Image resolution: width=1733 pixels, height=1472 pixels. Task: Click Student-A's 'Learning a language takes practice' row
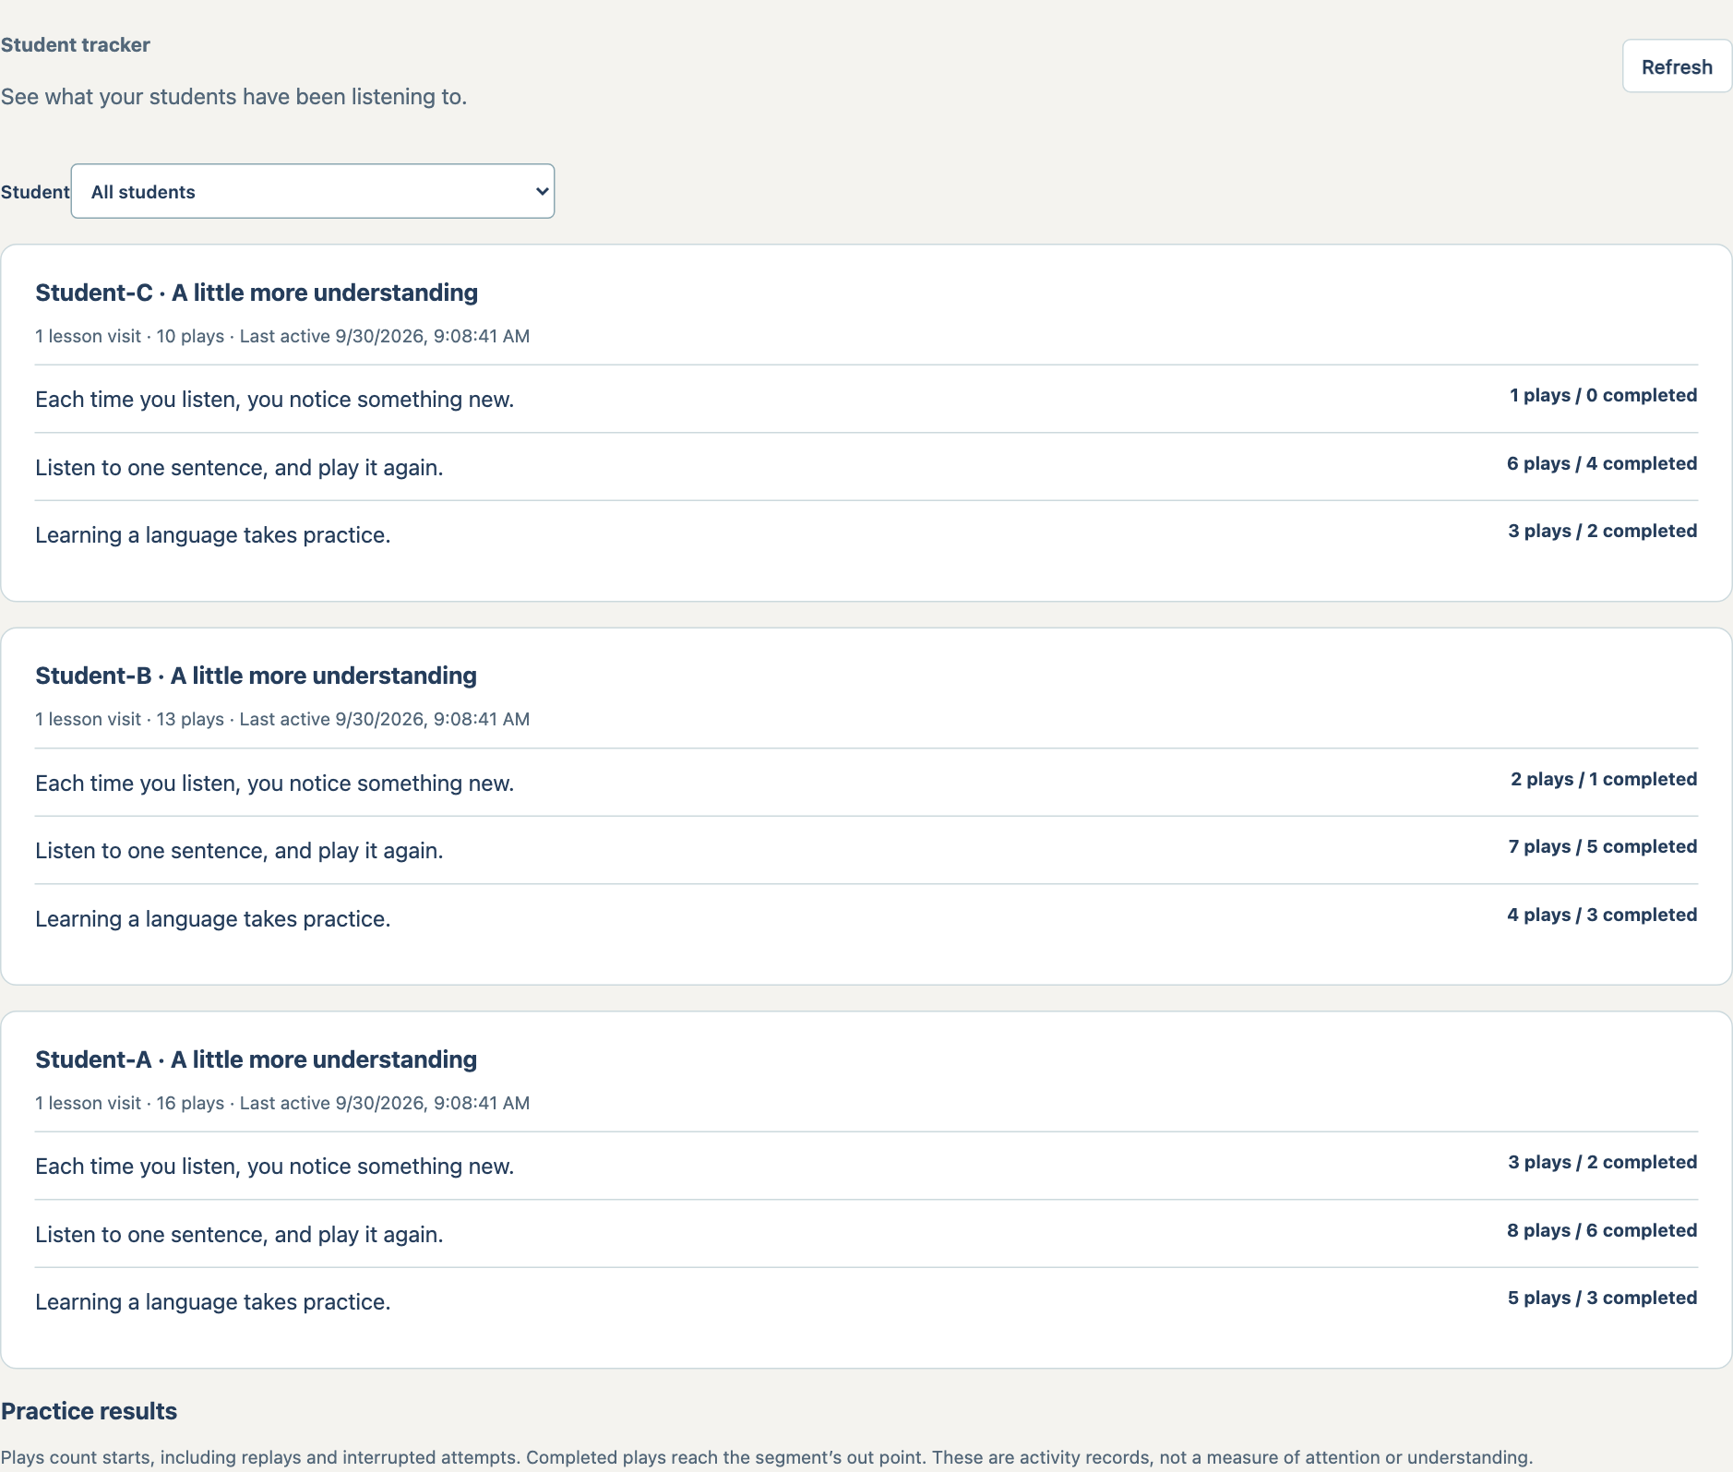[866, 1301]
